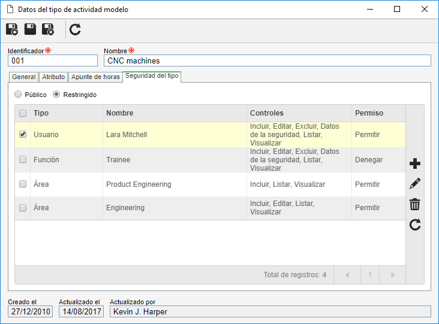Select the Público radio button
This screenshot has width=439, height=324.
tap(18, 95)
